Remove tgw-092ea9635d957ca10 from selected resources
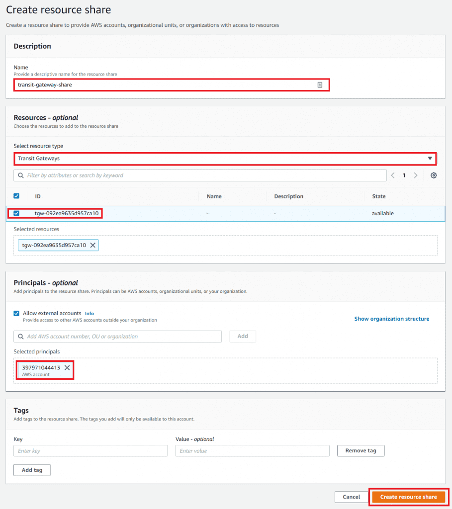 tap(93, 245)
